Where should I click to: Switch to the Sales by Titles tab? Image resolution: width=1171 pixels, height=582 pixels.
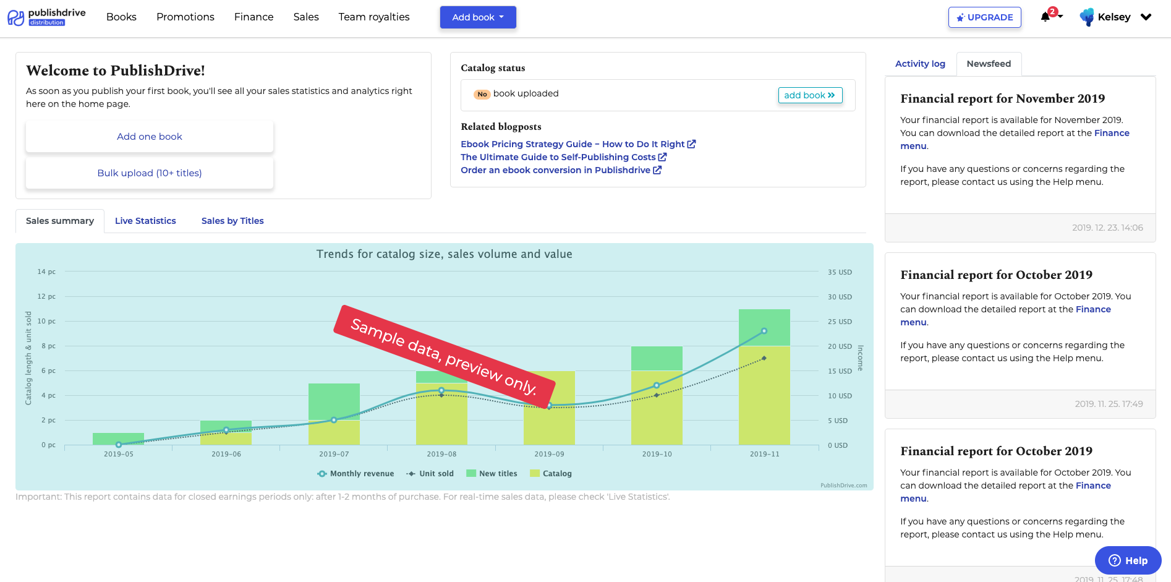[x=232, y=221]
